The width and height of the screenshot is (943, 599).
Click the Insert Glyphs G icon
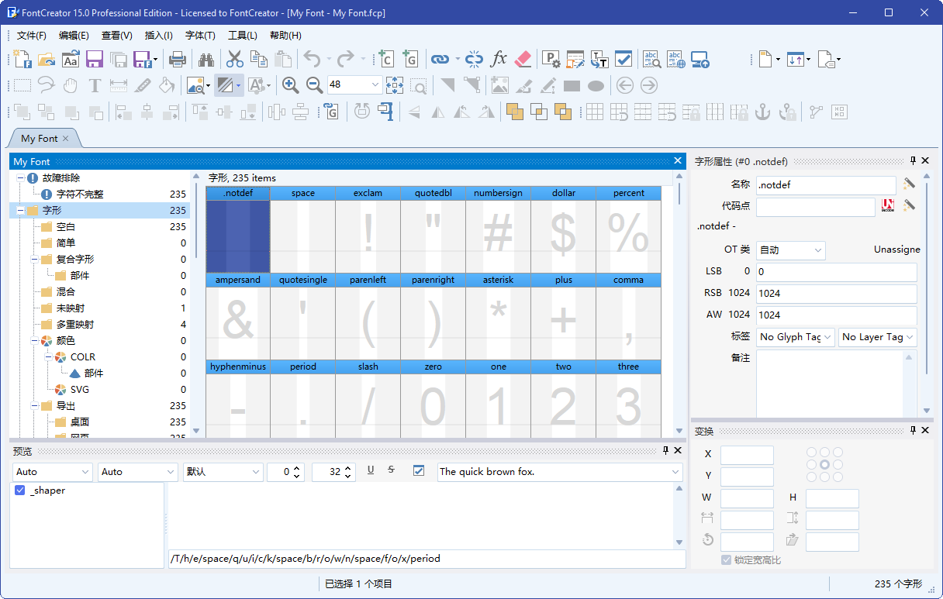pyautogui.click(x=409, y=59)
